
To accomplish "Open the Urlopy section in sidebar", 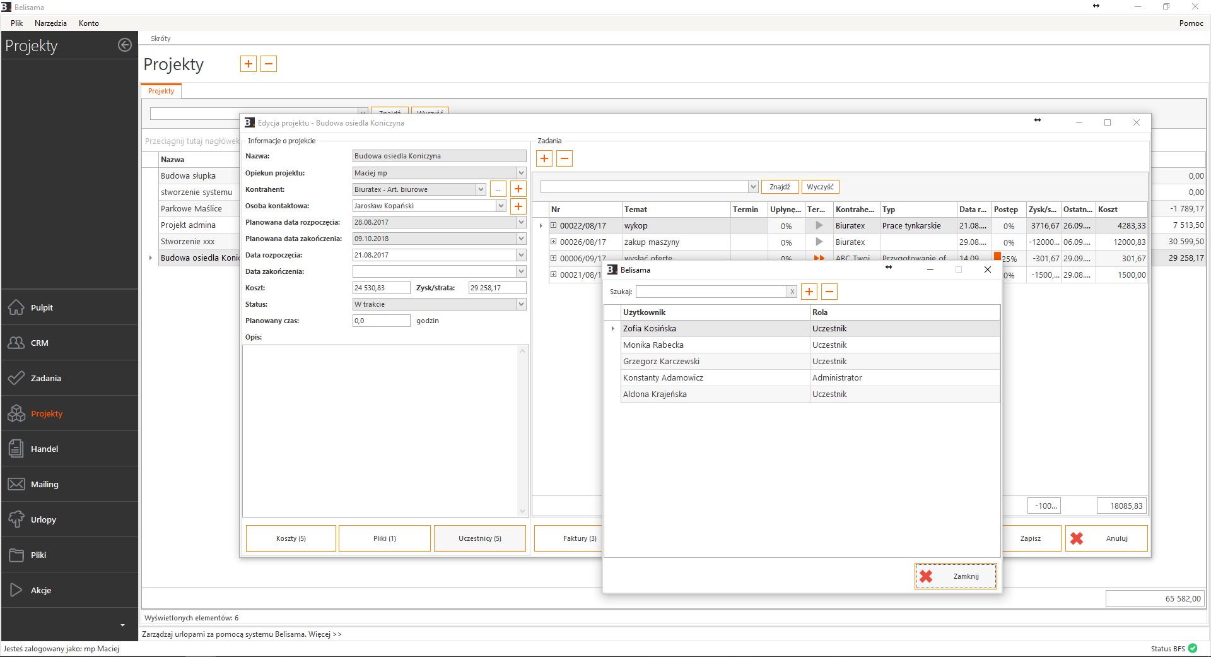I will tap(43, 519).
